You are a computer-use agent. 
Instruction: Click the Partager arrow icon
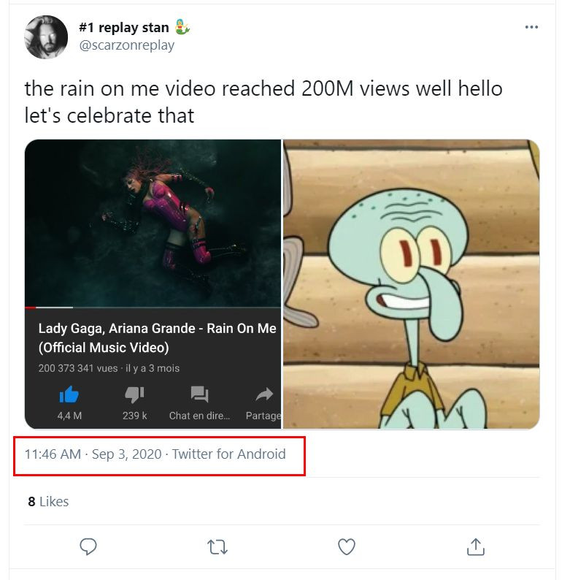pyautogui.click(x=263, y=395)
